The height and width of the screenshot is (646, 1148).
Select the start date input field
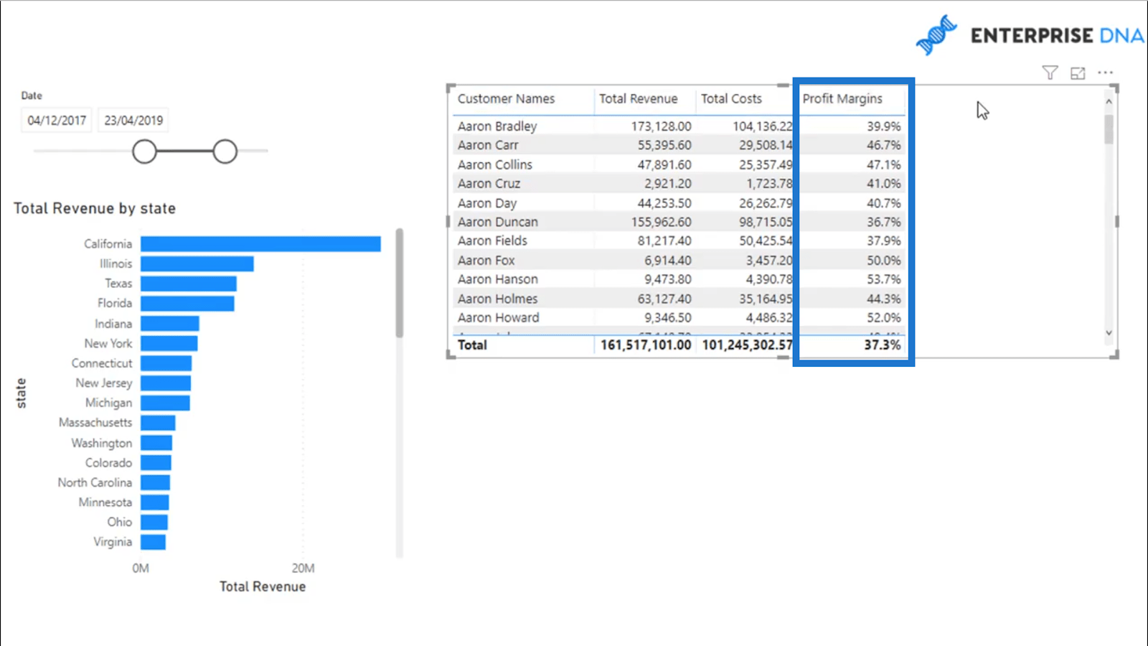click(x=57, y=120)
